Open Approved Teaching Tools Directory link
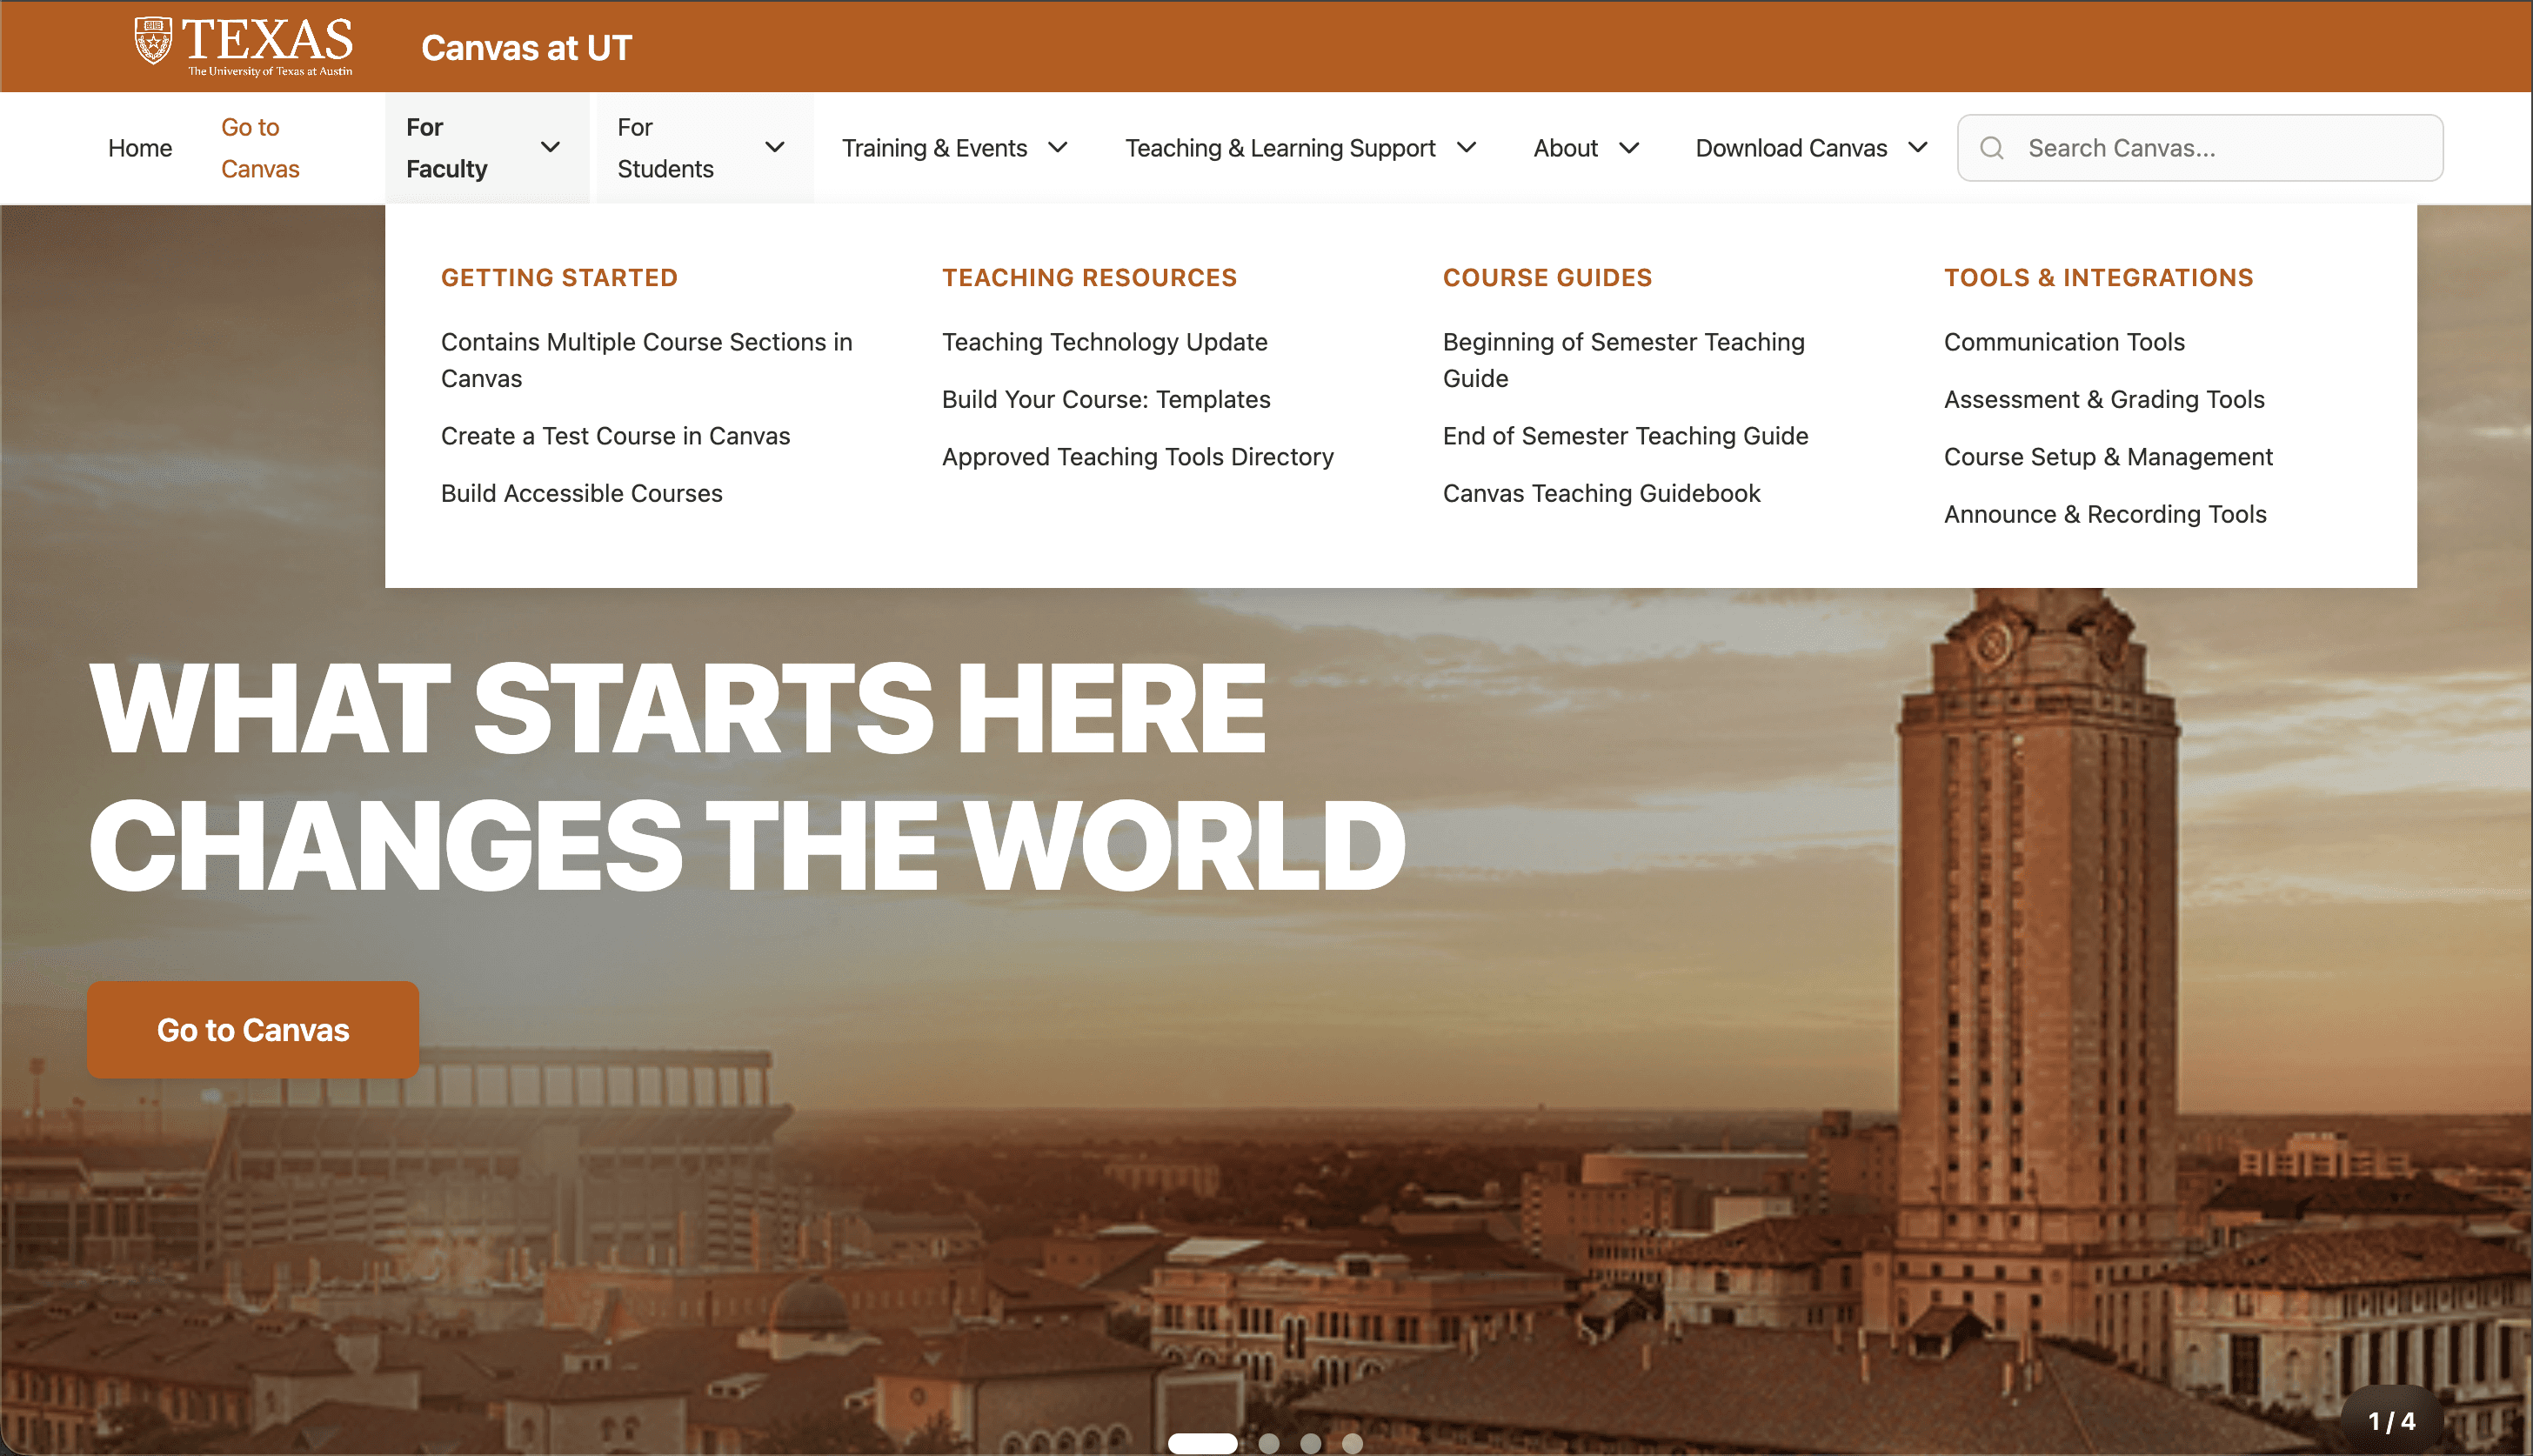Image resolution: width=2533 pixels, height=1456 pixels. coord(1137,457)
